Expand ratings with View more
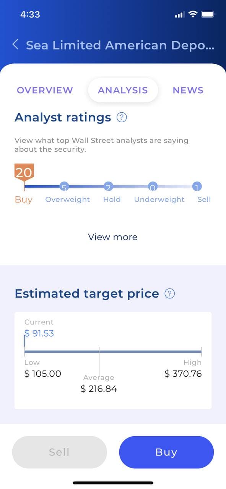The height and width of the screenshot is (489, 226). (113, 237)
